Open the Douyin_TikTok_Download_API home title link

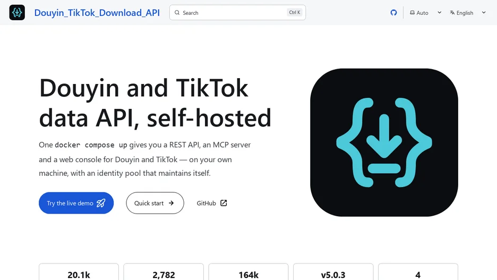click(97, 13)
